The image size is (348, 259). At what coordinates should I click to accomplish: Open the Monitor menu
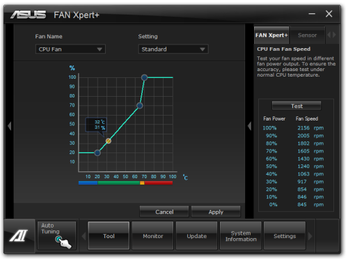pyautogui.click(x=152, y=236)
